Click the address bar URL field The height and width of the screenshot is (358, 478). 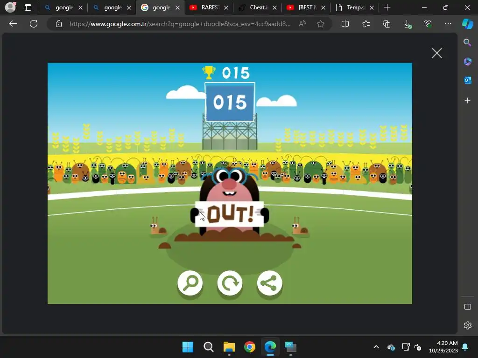pos(180,24)
